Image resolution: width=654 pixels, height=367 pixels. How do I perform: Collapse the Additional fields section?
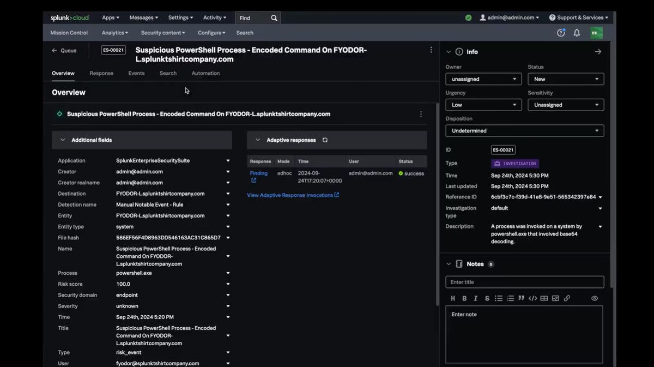coord(63,140)
